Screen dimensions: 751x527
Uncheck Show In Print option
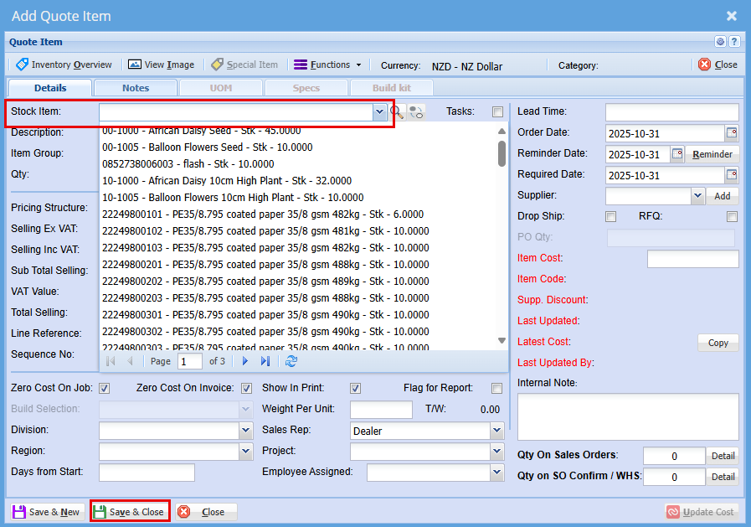356,389
